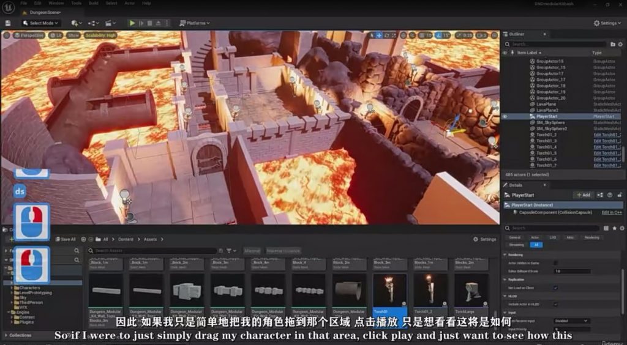Open the editor Settings menu at top right
627x345 pixels.
(x=607, y=23)
